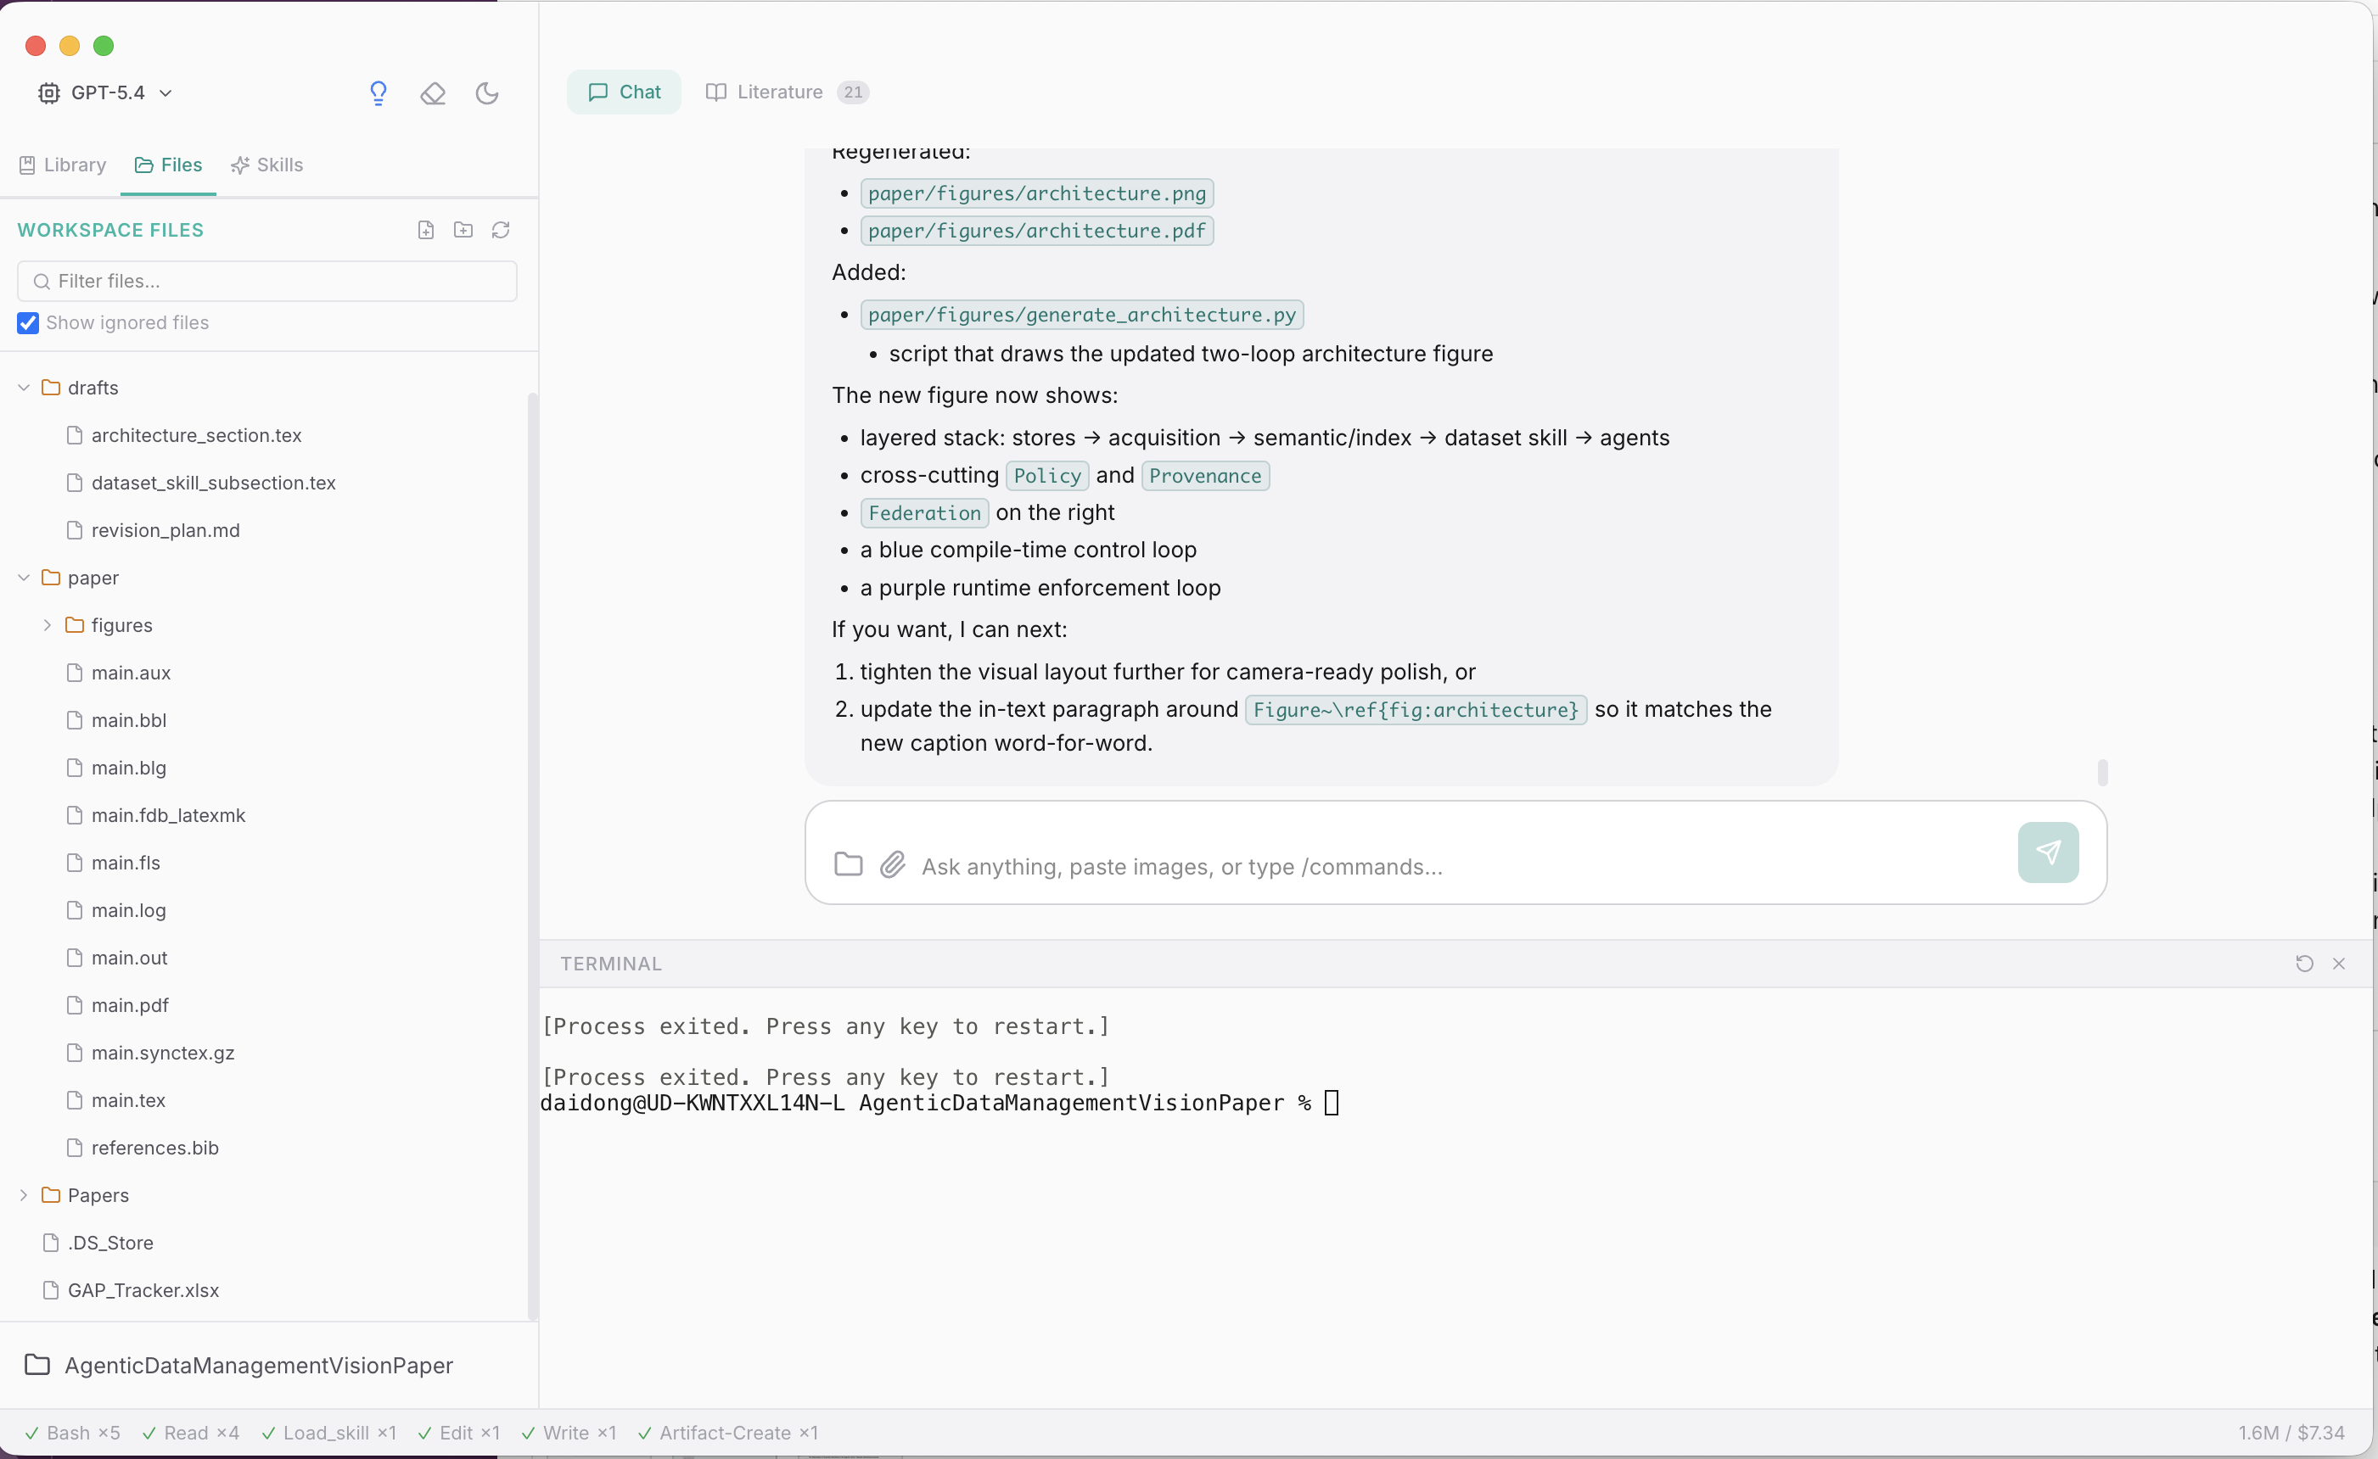This screenshot has width=2378, height=1459.
Task: Collapse the paper folder in the file tree
Action: [22, 577]
